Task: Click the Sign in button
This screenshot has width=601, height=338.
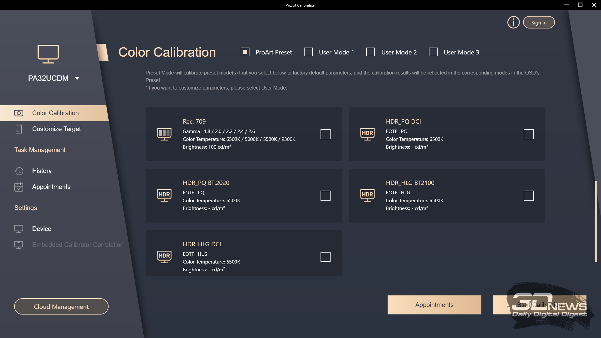Action: (x=539, y=22)
